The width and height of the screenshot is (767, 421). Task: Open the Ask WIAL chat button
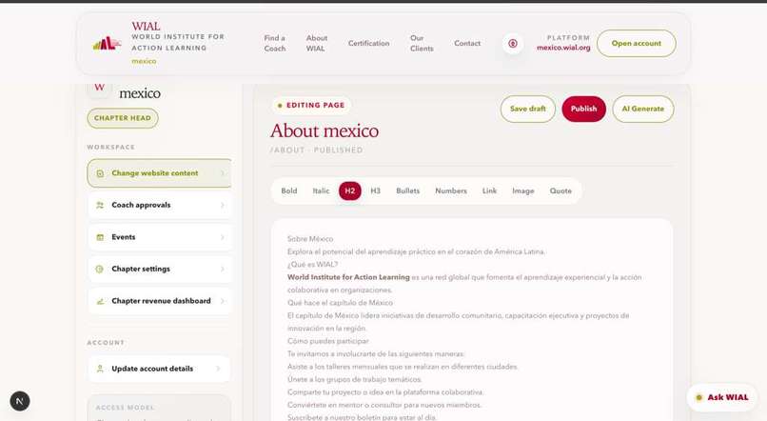coord(722,397)
